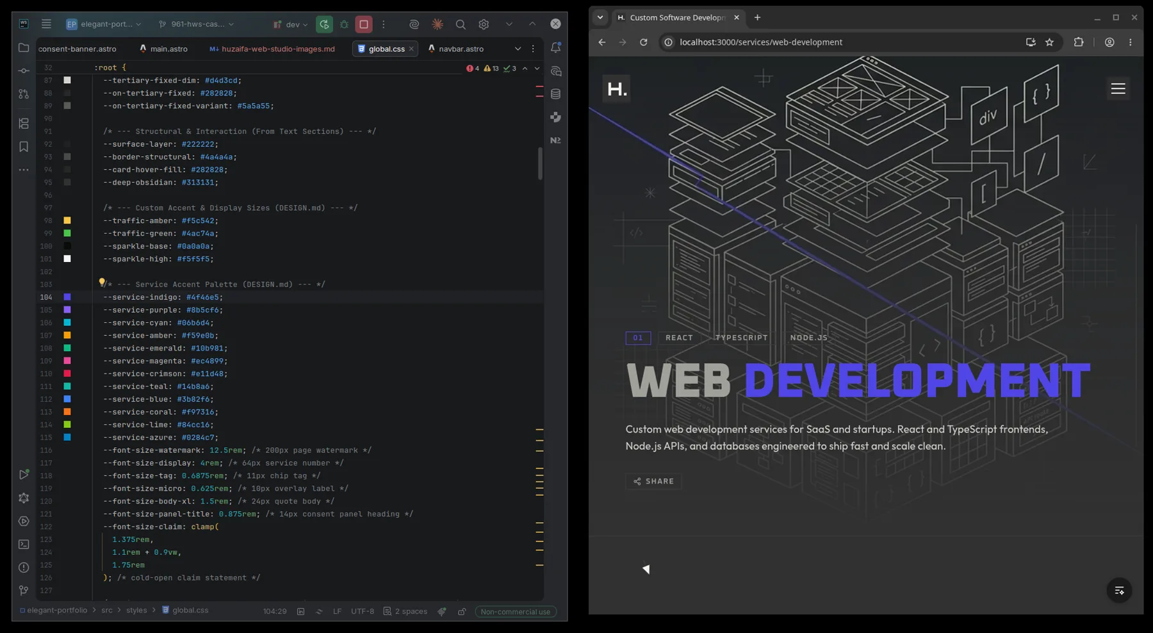Toggle read-only lock in status bar
1153x633 pixels.
coord(462,611)
